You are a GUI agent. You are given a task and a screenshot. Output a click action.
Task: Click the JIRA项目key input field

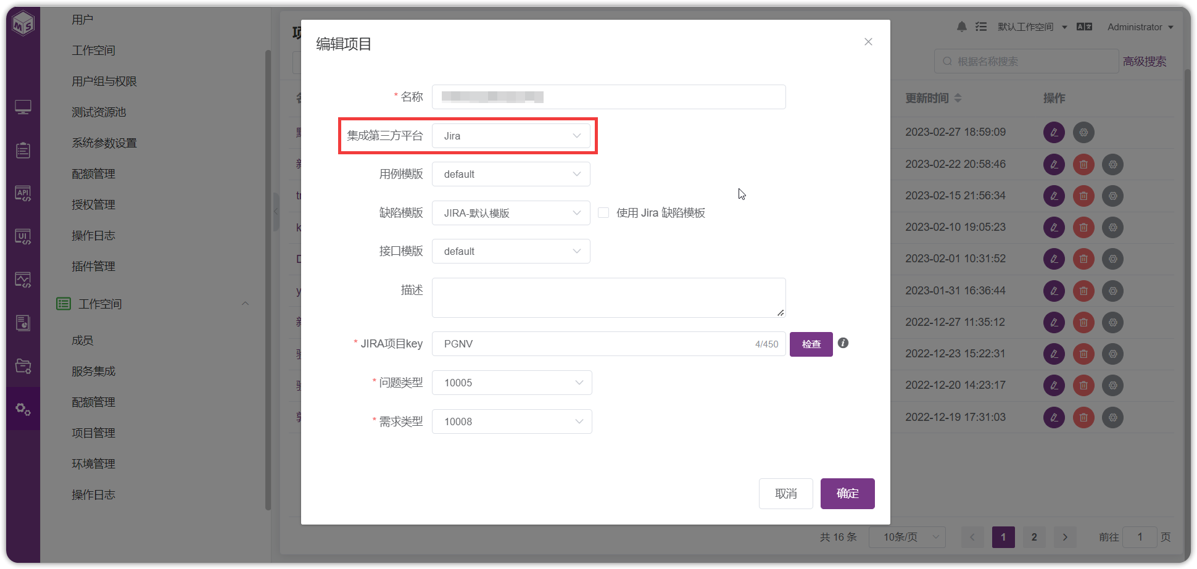[609, 344]
